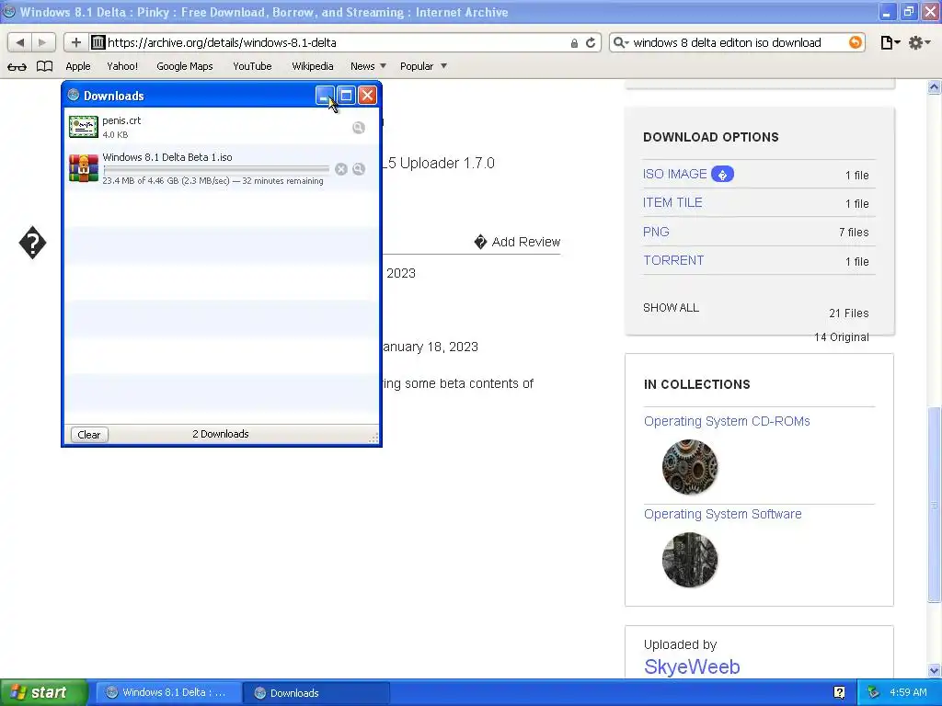Click the TORRENT download link
This screenshot has height=706, width=942.
(x=672, y=260)
